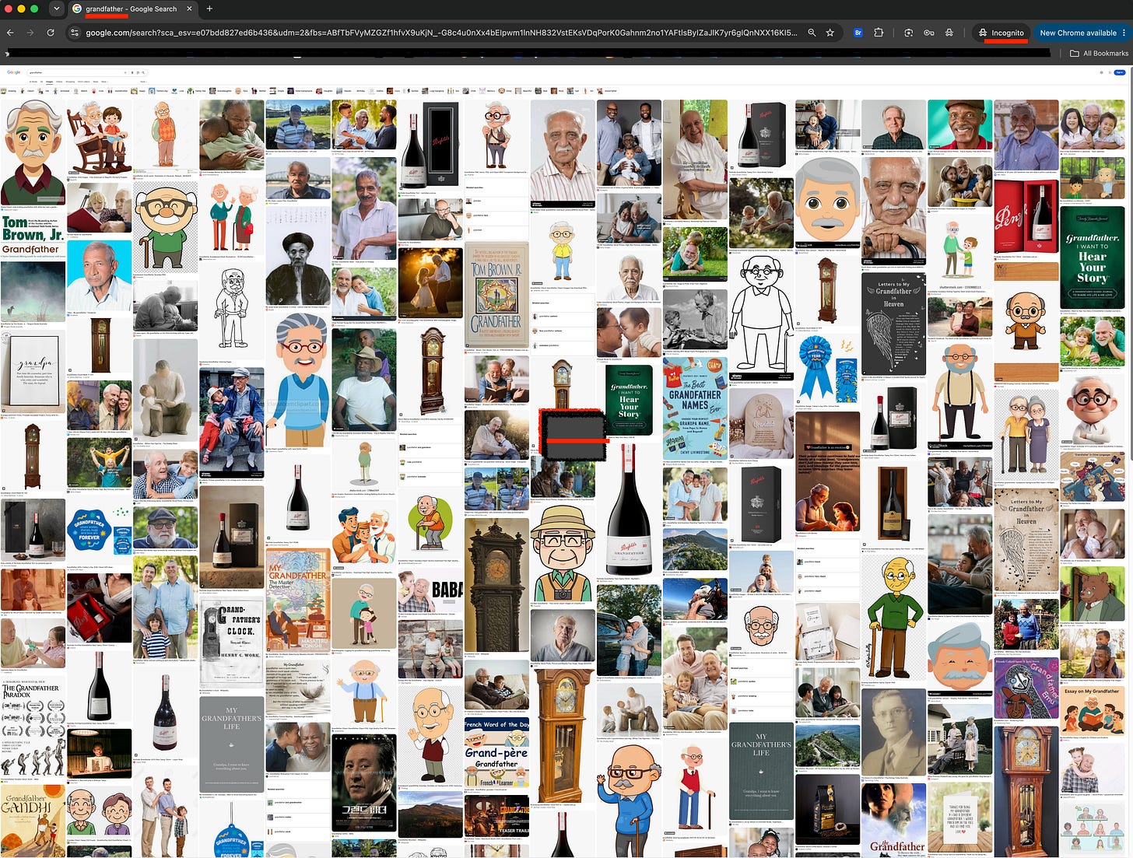Open the white-haired emoji grandfather face image

(x=827, y=202)
